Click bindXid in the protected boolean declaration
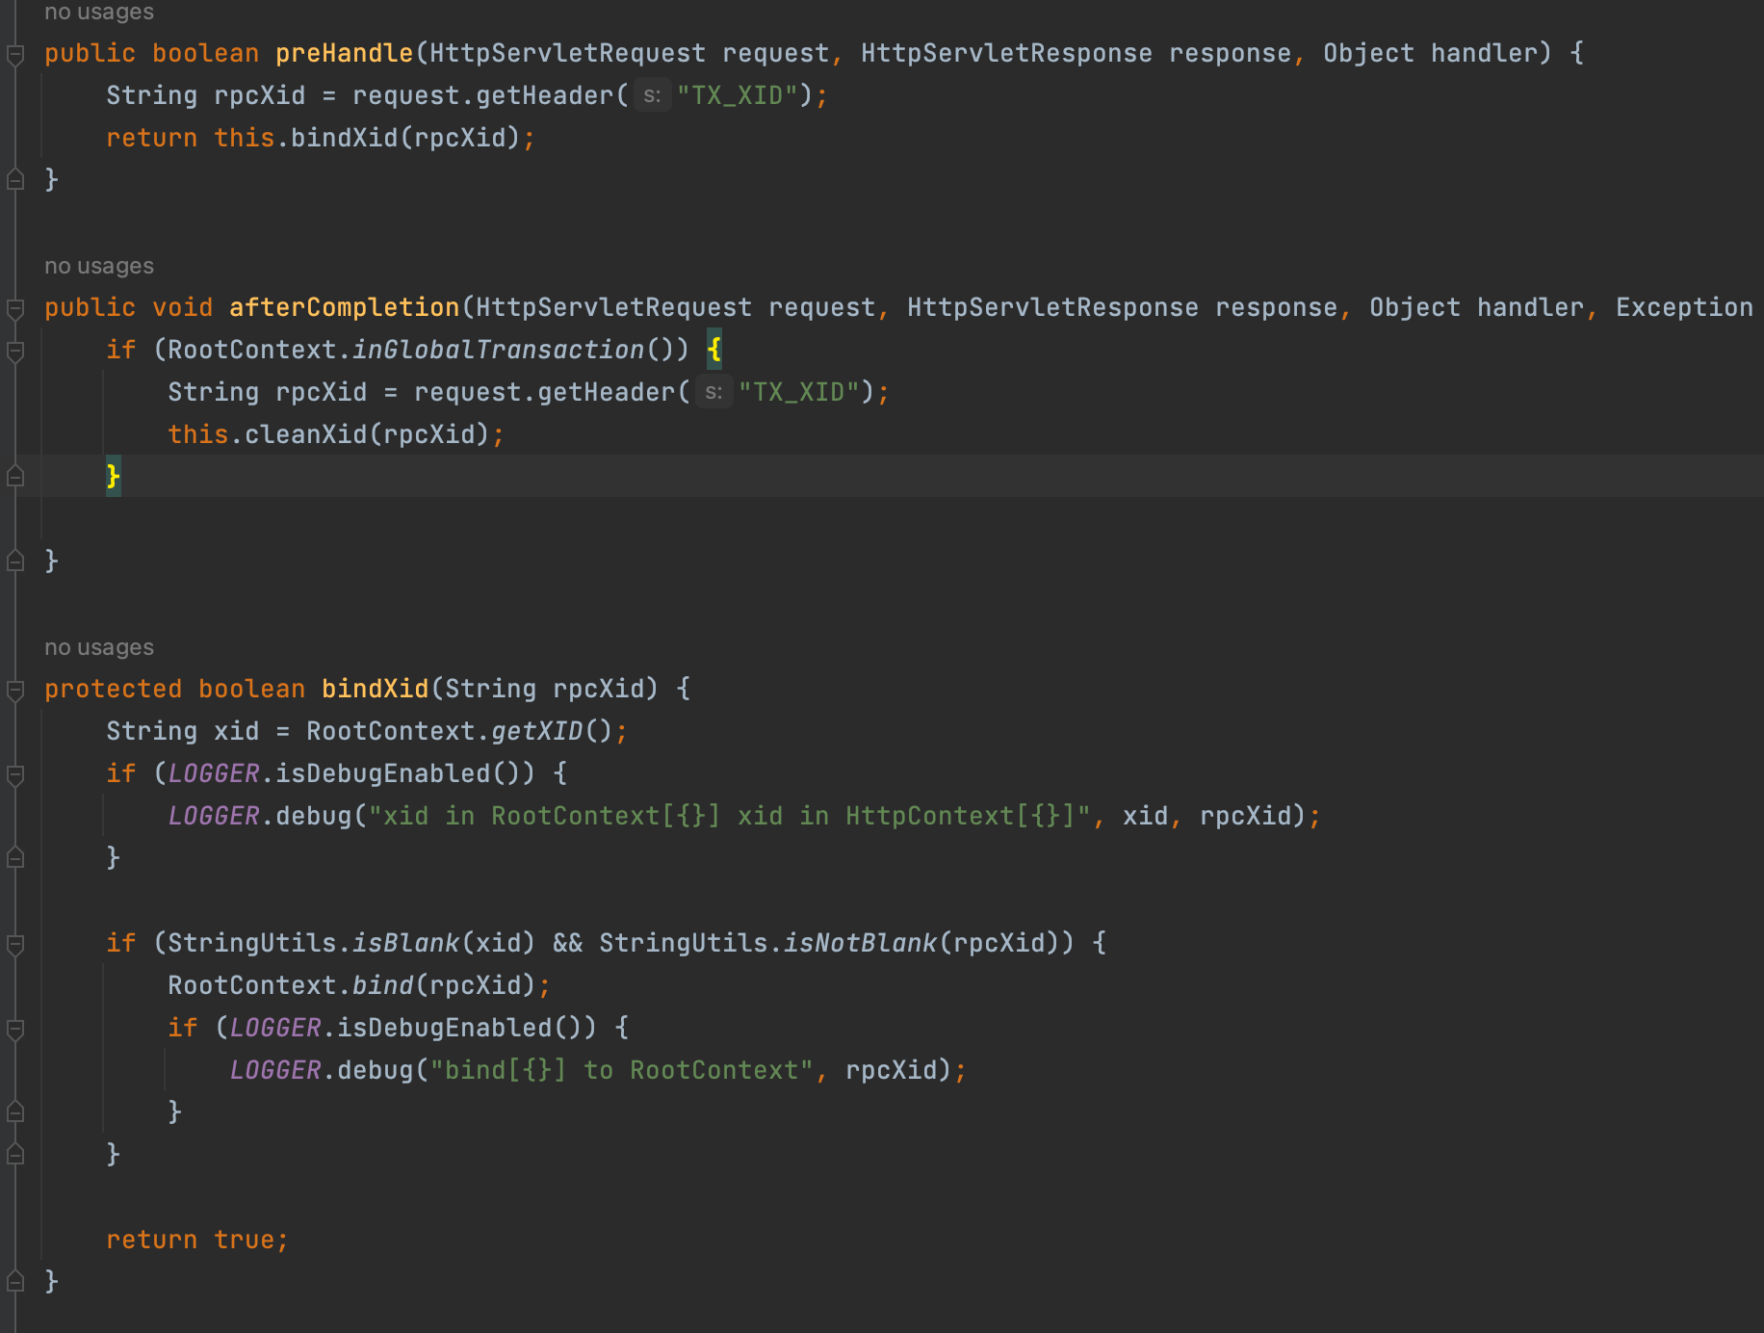1764x1333 pixels. (375, 689)
